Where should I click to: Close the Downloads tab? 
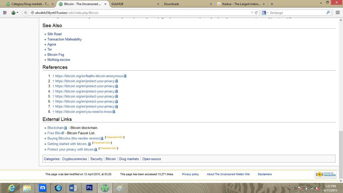click(x=211, y=4)
